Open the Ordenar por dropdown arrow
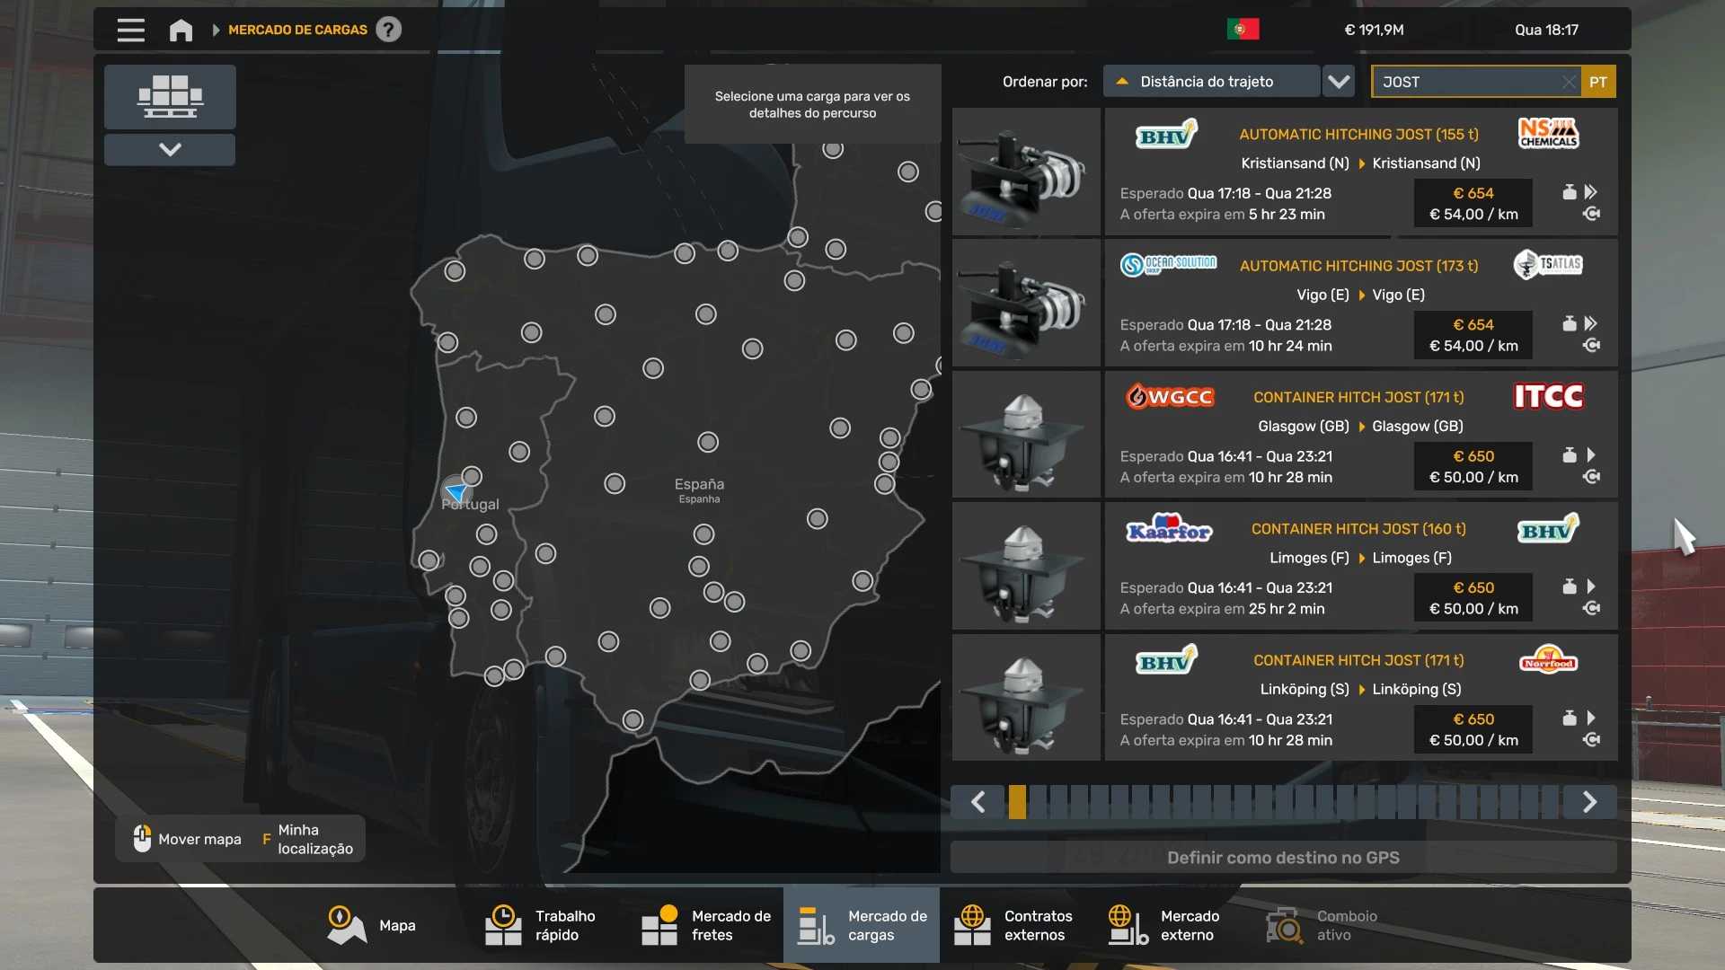1725x970 pixels. click(1339, 82)
